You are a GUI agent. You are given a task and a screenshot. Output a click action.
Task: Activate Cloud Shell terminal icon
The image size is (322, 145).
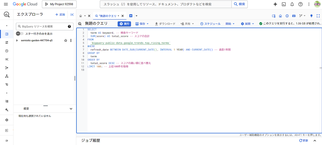point(284,4)
